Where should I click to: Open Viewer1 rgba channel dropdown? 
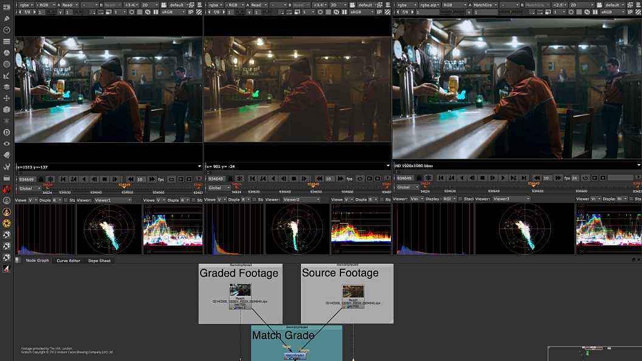[x=26, y=5]
